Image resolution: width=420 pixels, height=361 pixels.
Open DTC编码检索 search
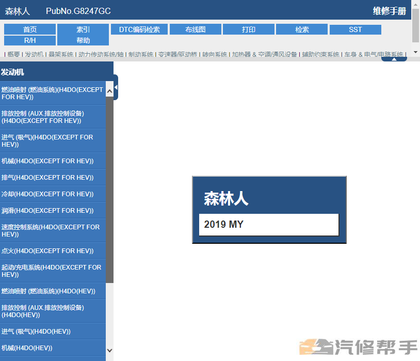pos(139,29)
